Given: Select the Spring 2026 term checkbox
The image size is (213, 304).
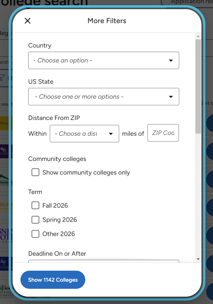Looking at the screenshot, I should [x=35, y=219].
